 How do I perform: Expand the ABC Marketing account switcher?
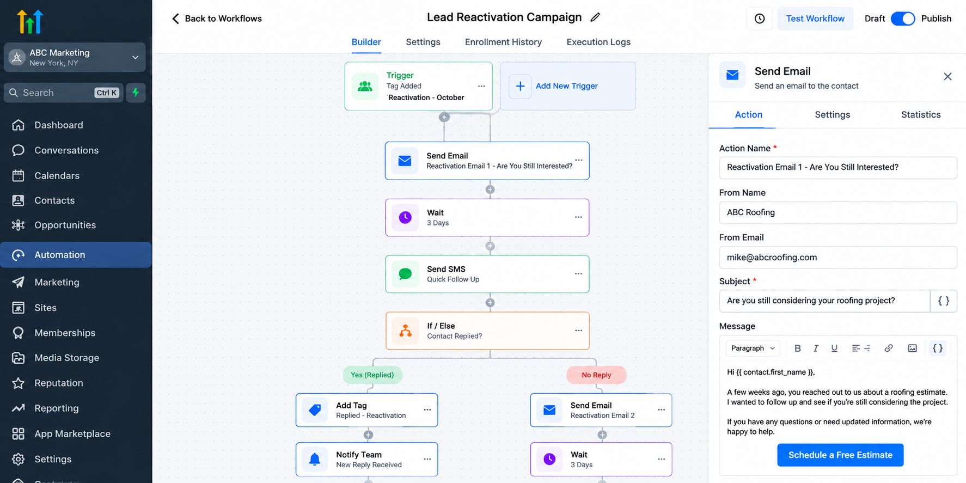[x=75, y=57]
